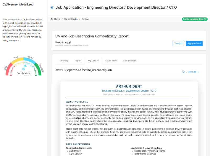This screenshot has width=210, height=156.
Task: Open the Ask an expert tab
Action: [130, 61]
